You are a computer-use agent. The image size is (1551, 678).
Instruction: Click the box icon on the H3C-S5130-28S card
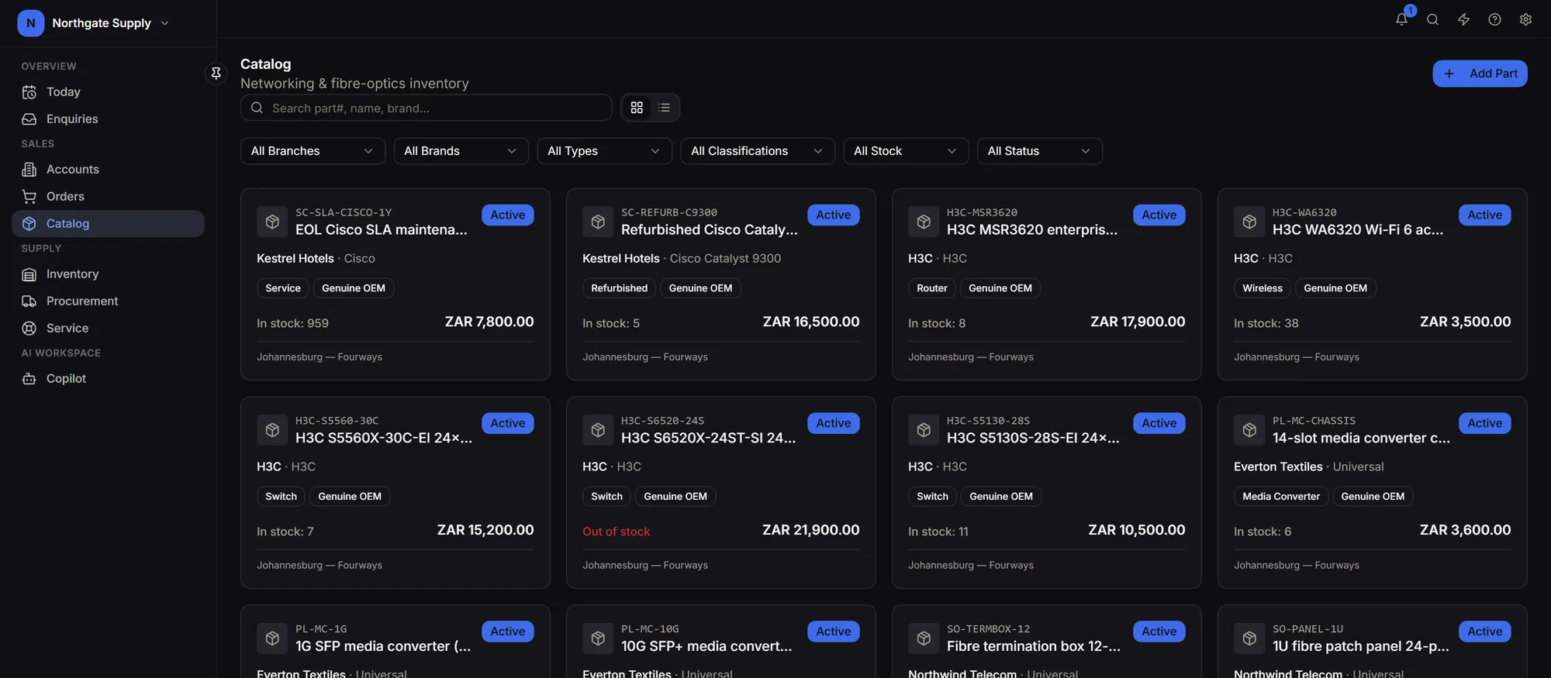point(924,430)
